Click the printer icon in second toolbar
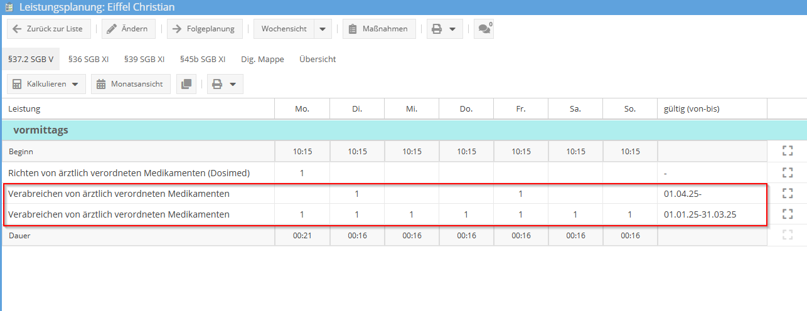Screen dimensions: 807x311 (x=217, y=84)
